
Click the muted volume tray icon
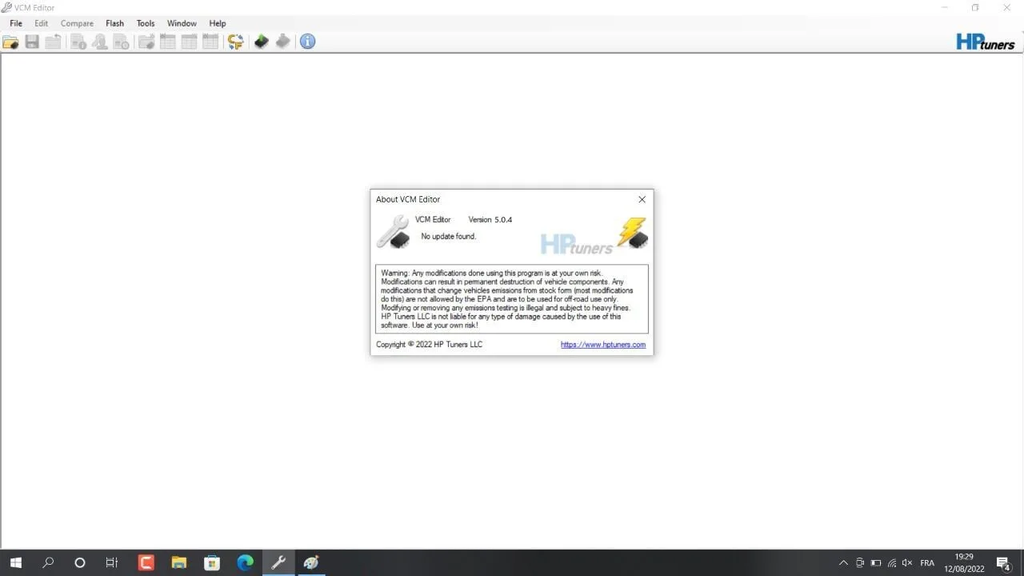coord(907,562)
